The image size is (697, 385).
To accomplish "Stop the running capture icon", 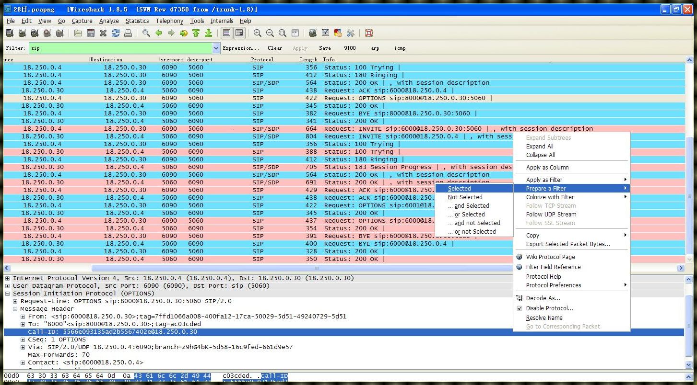I will coord(47,33).
